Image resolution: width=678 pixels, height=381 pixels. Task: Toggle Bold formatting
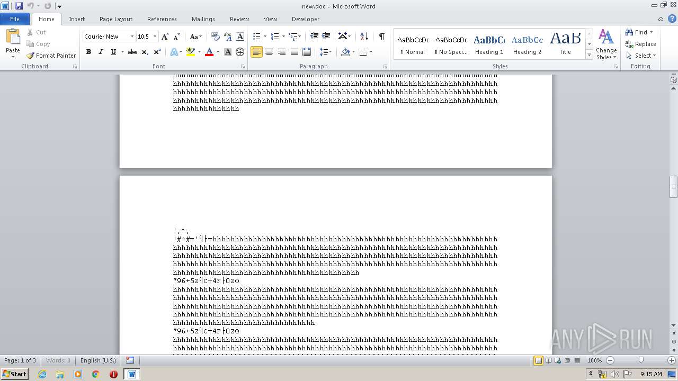click(88, 52)
